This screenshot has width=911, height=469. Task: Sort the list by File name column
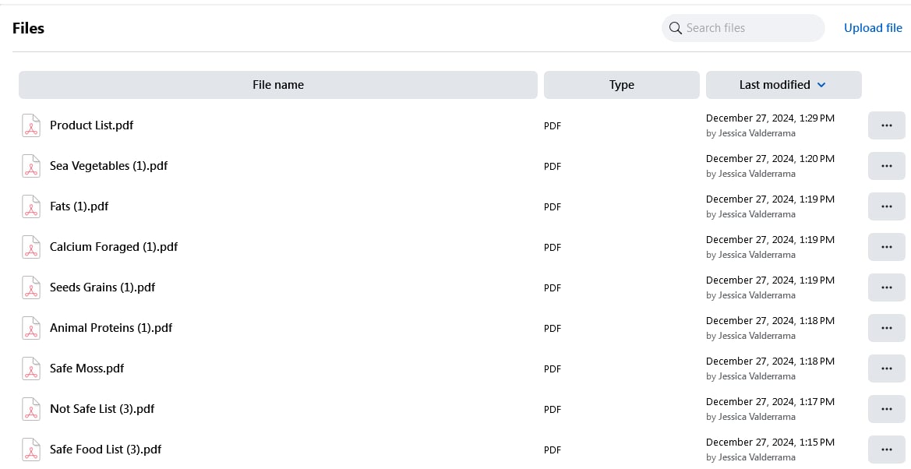pos(278,85)
